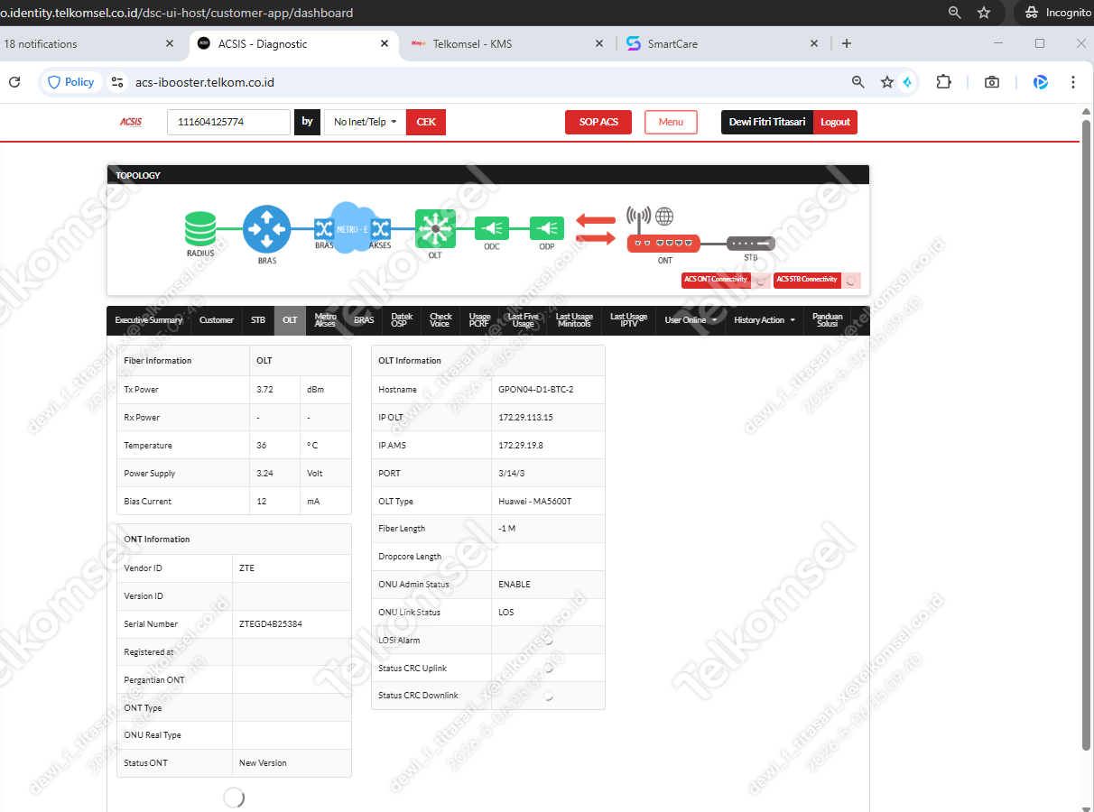Focus the customer number input field
The image size is (1094, 812).
point(228,122)
